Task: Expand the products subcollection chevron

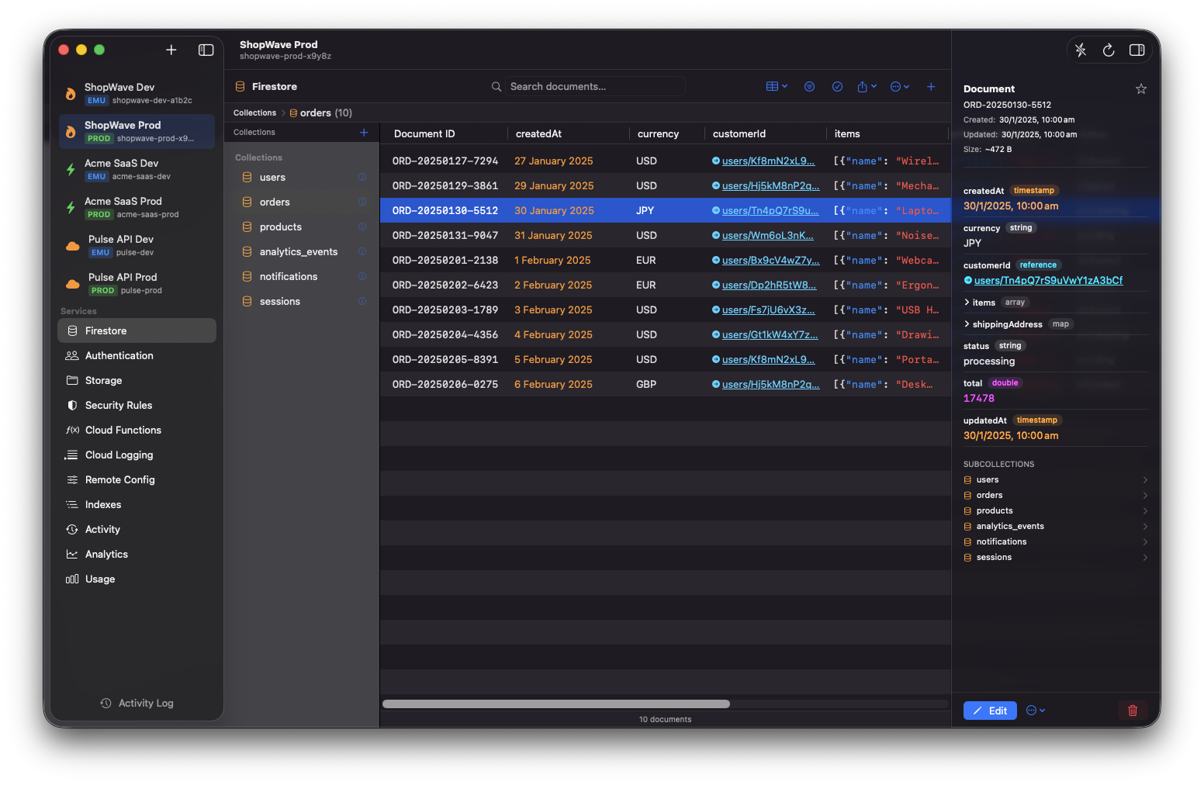Action: point(1145,510)
